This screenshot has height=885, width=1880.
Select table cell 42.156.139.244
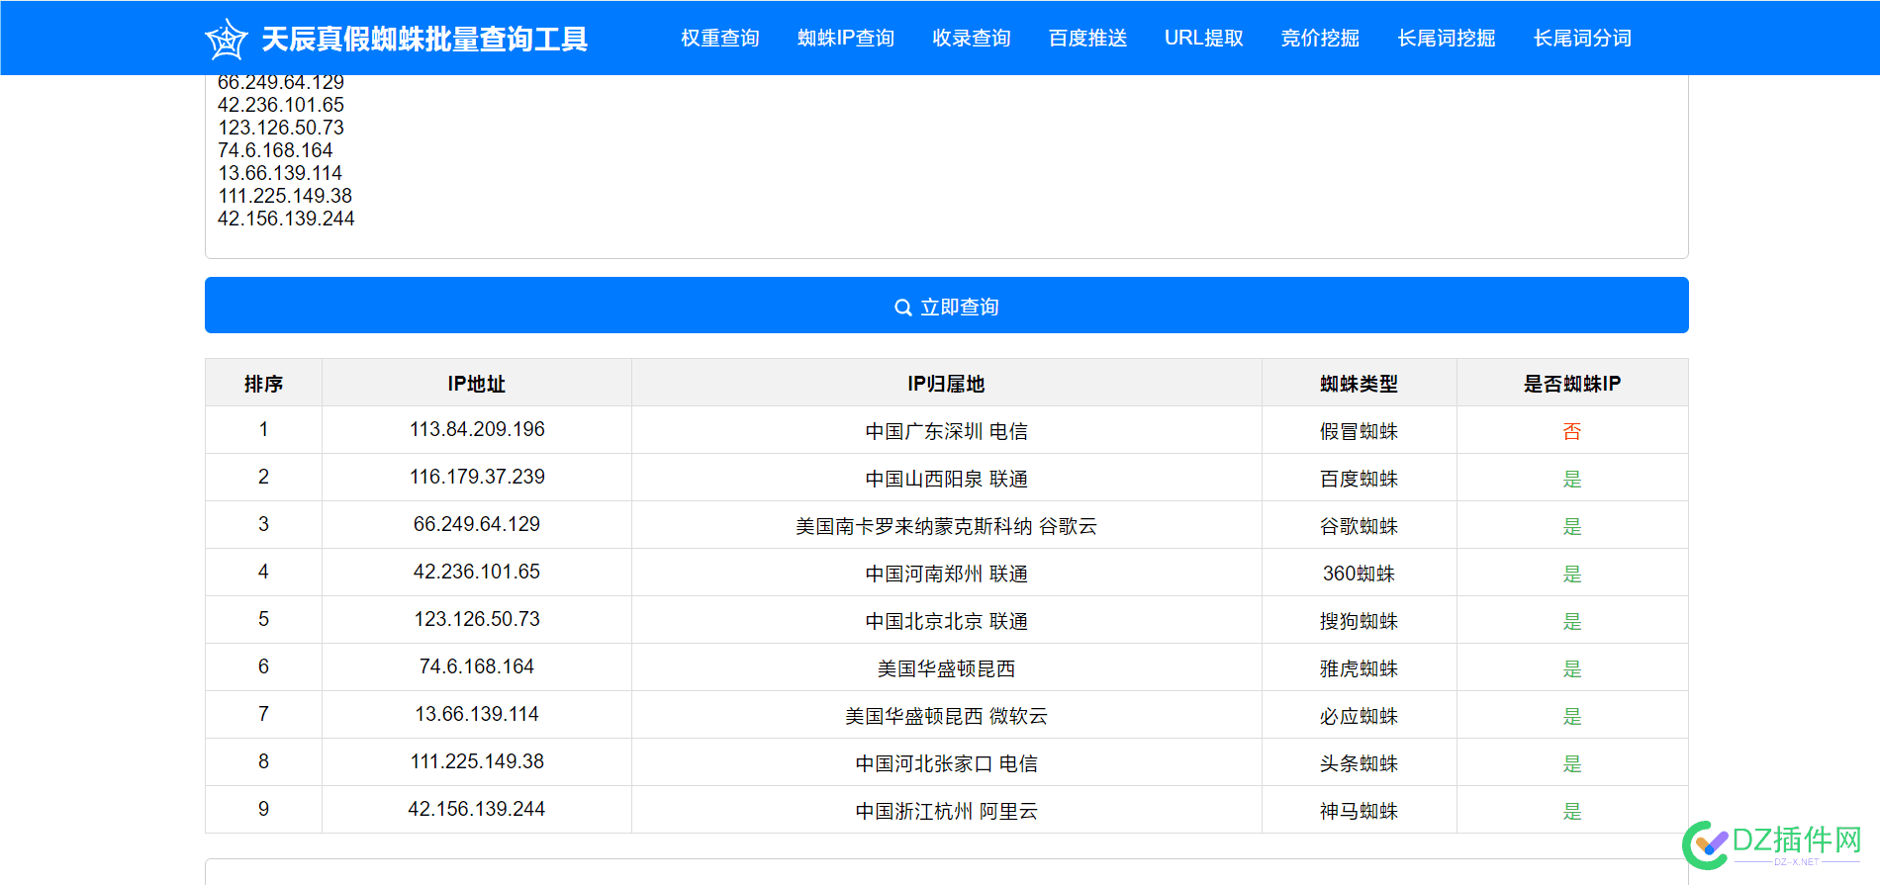pos(477,809)
